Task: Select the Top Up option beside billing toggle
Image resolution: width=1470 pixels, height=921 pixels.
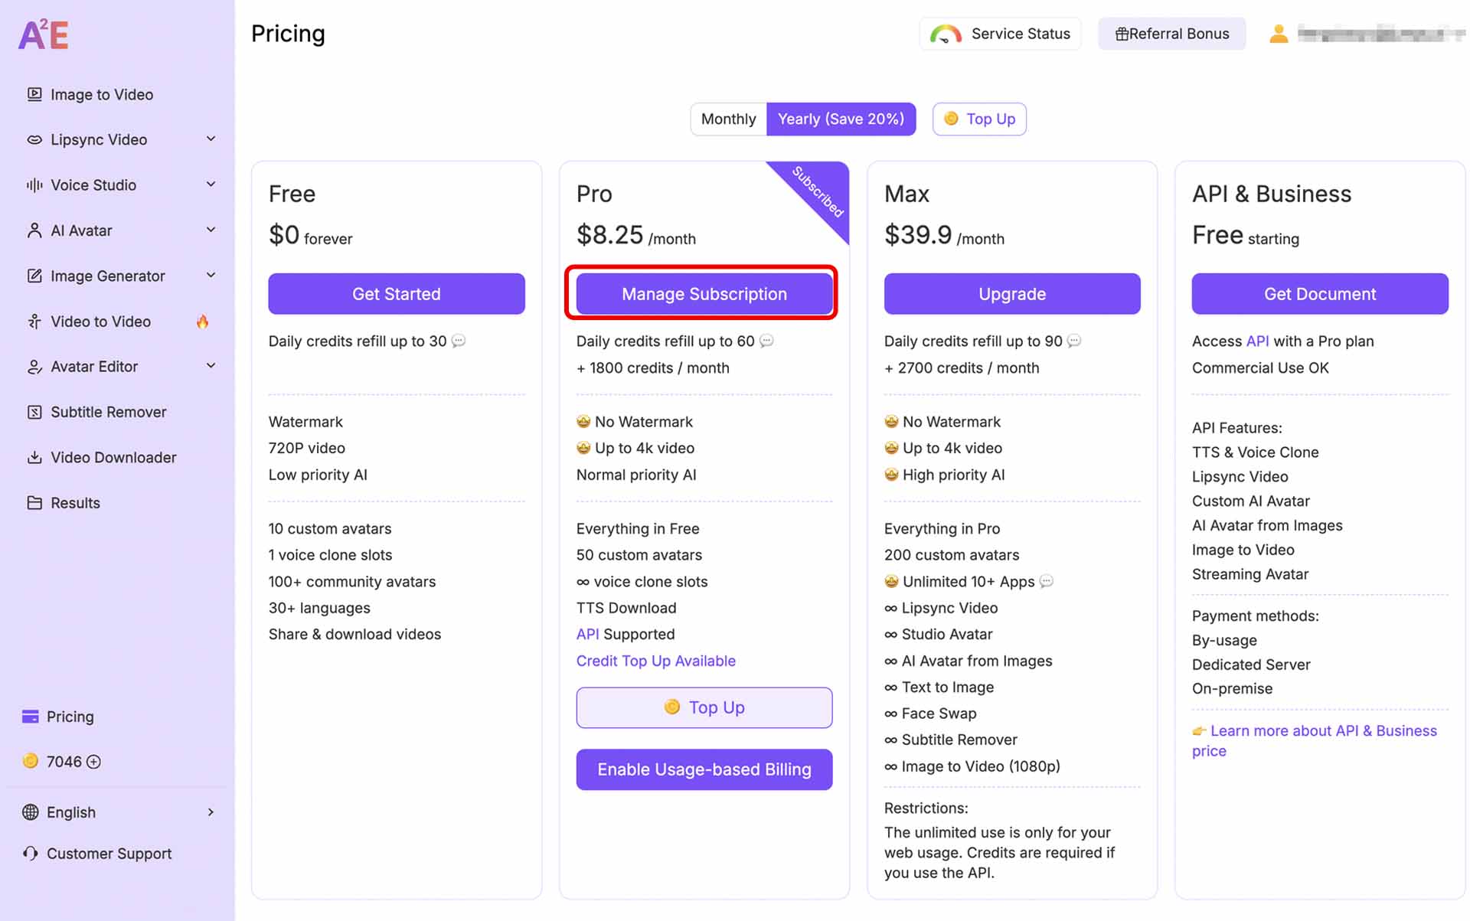Action: [979, 119]
